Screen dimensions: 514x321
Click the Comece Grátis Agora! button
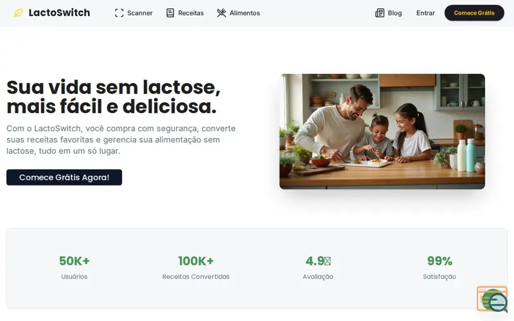[x=64, y=177]
